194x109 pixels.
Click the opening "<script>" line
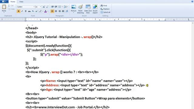click(32, 41)
